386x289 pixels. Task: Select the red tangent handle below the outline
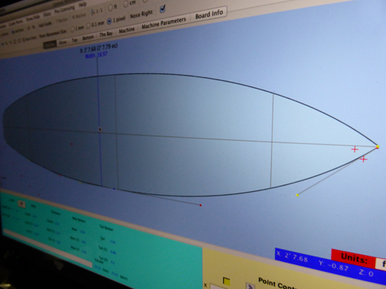click(x=201, y=205)
